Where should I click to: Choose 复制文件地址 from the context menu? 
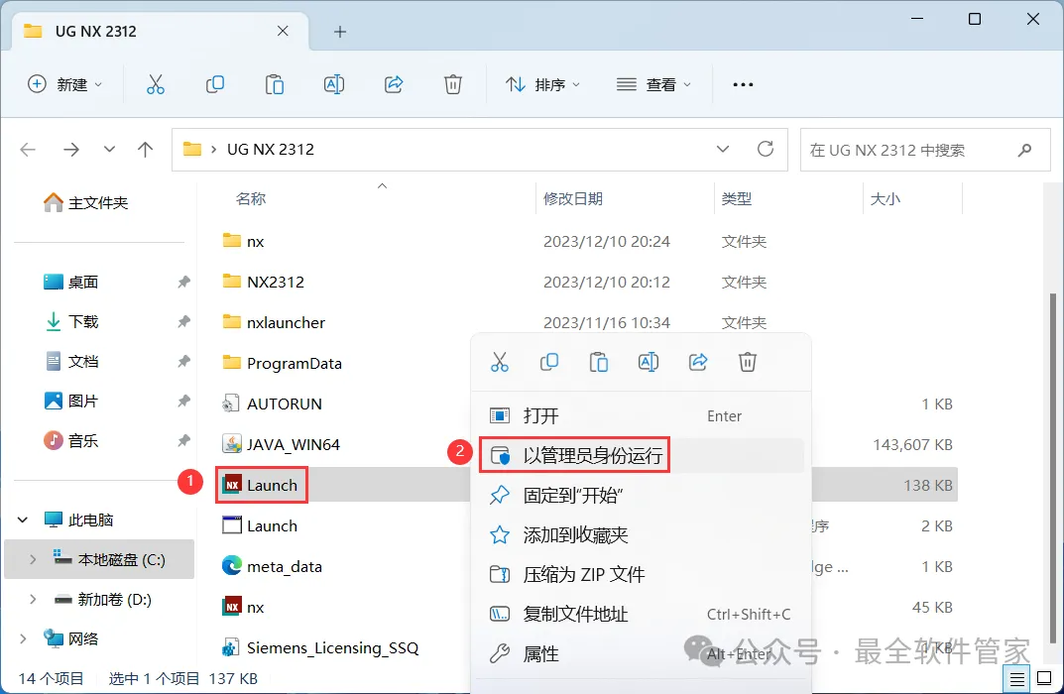point(642,614)
